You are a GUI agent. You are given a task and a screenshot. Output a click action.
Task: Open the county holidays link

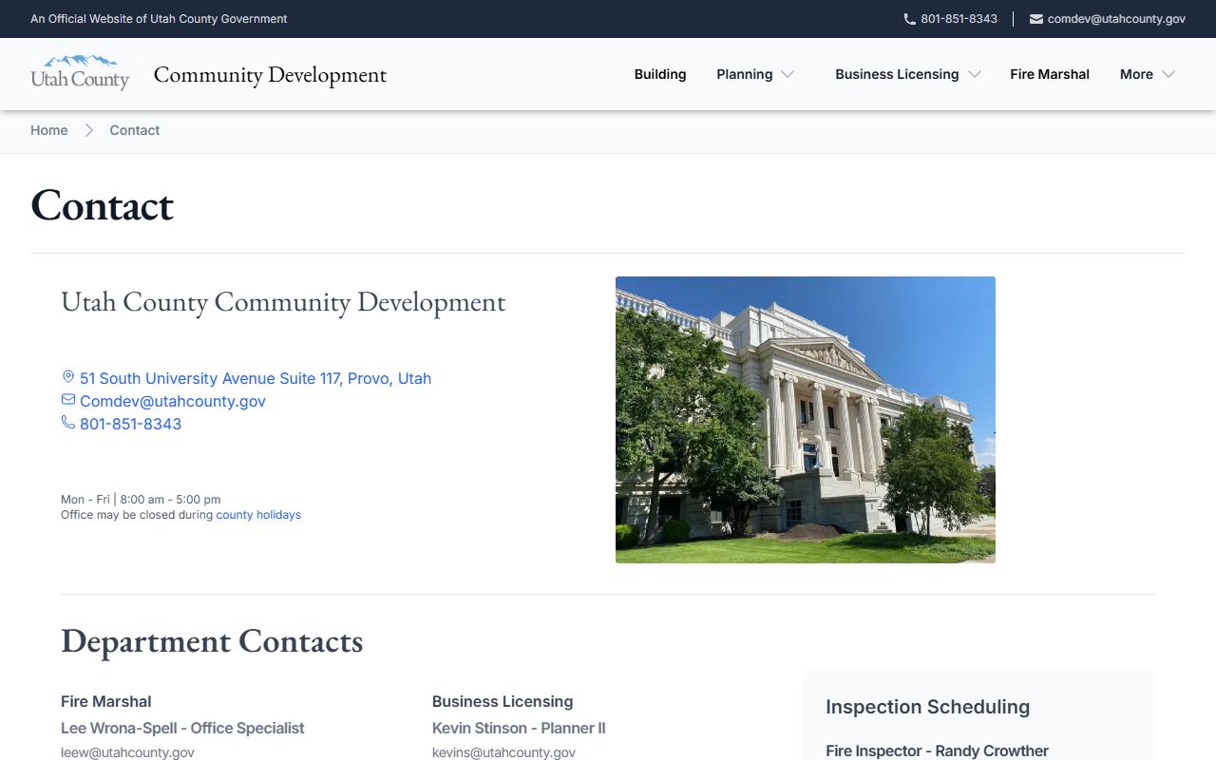(x=258, y=515)
